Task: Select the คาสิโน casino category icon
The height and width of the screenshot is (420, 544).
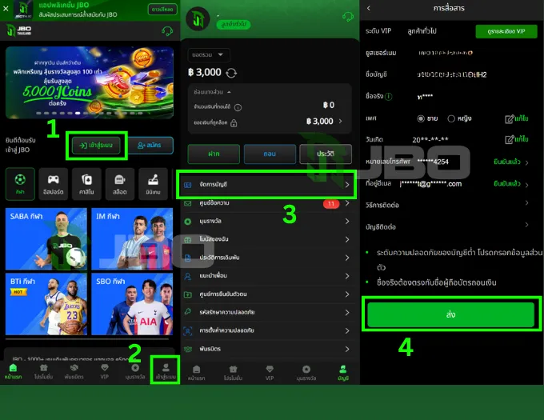Action: coord(86,184)
